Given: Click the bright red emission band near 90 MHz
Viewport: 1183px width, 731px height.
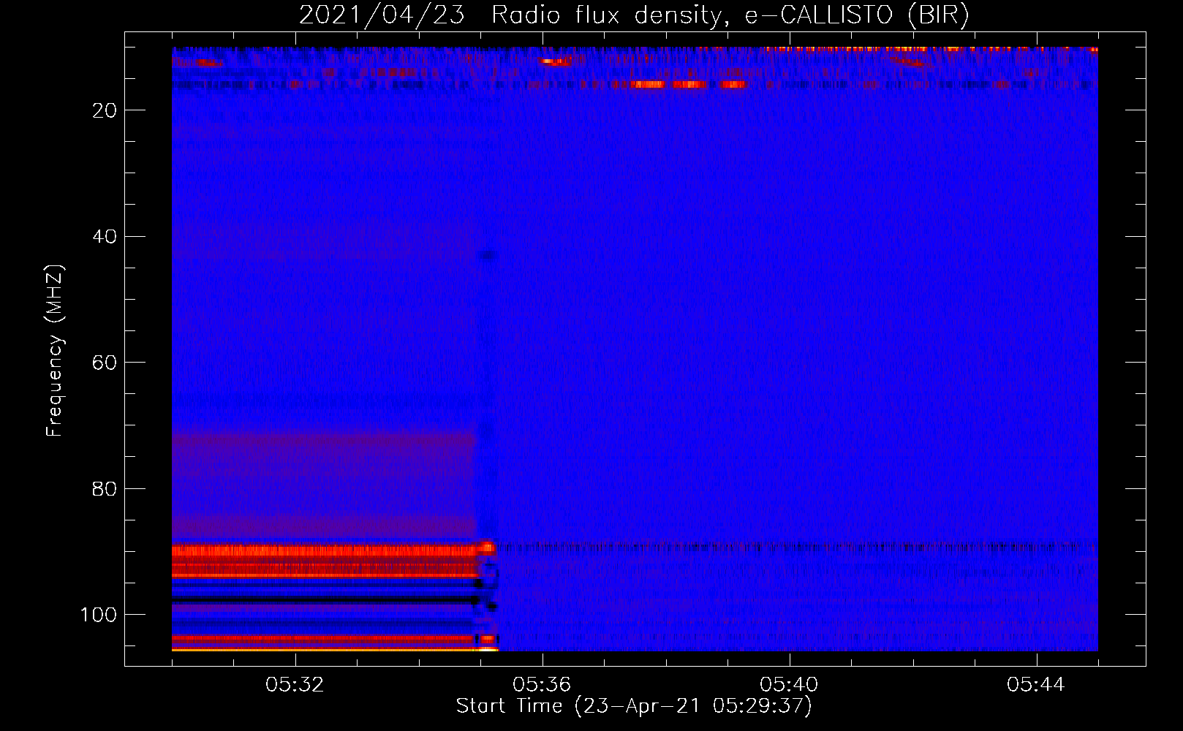Looking at the screenshot, I should [325, 551].
